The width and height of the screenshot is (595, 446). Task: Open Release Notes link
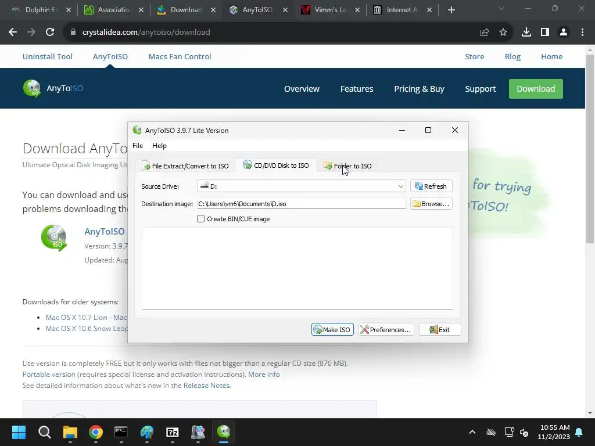coord(206,386)
